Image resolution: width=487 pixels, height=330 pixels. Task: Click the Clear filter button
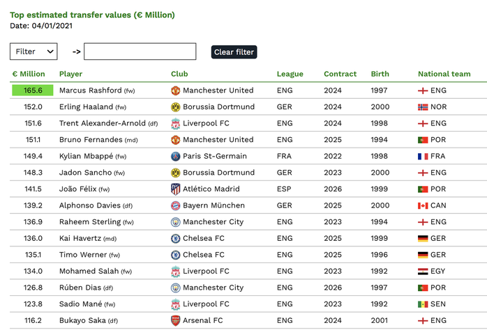point(234,52)
